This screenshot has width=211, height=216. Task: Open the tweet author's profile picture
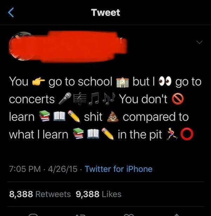point(21,46)
